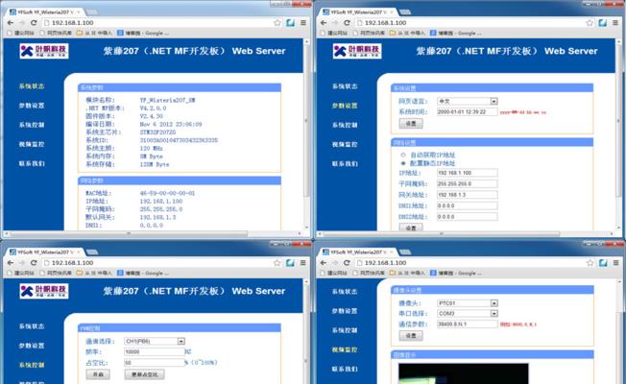The height and width of the screenshot is (384, 626).
Task: Go back in the video monitoring browser window
Action: pyautogui.click(x=324, y=263)
